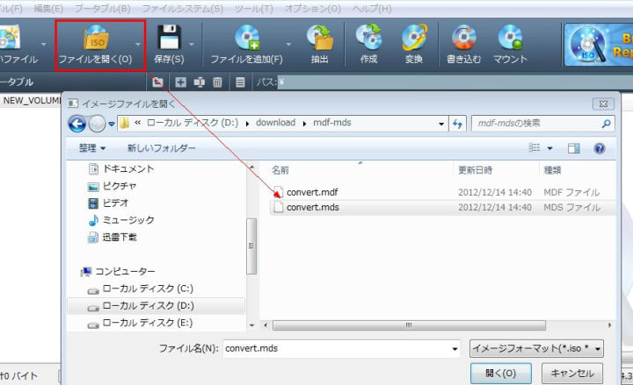633x385 pixels.
Task: Click the change view icon
Action: pyautogui.click(x=535, y=148)
